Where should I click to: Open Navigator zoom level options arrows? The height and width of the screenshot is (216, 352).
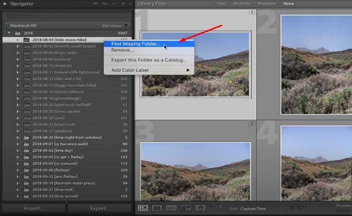(x=130, y=4)
